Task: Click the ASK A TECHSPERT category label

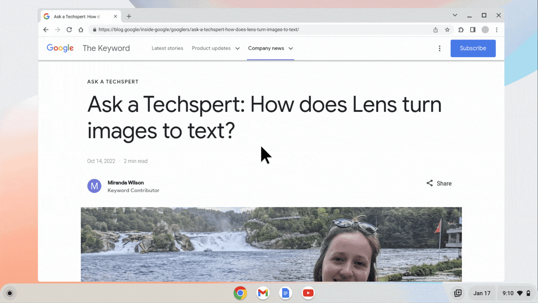Action: 113,82
